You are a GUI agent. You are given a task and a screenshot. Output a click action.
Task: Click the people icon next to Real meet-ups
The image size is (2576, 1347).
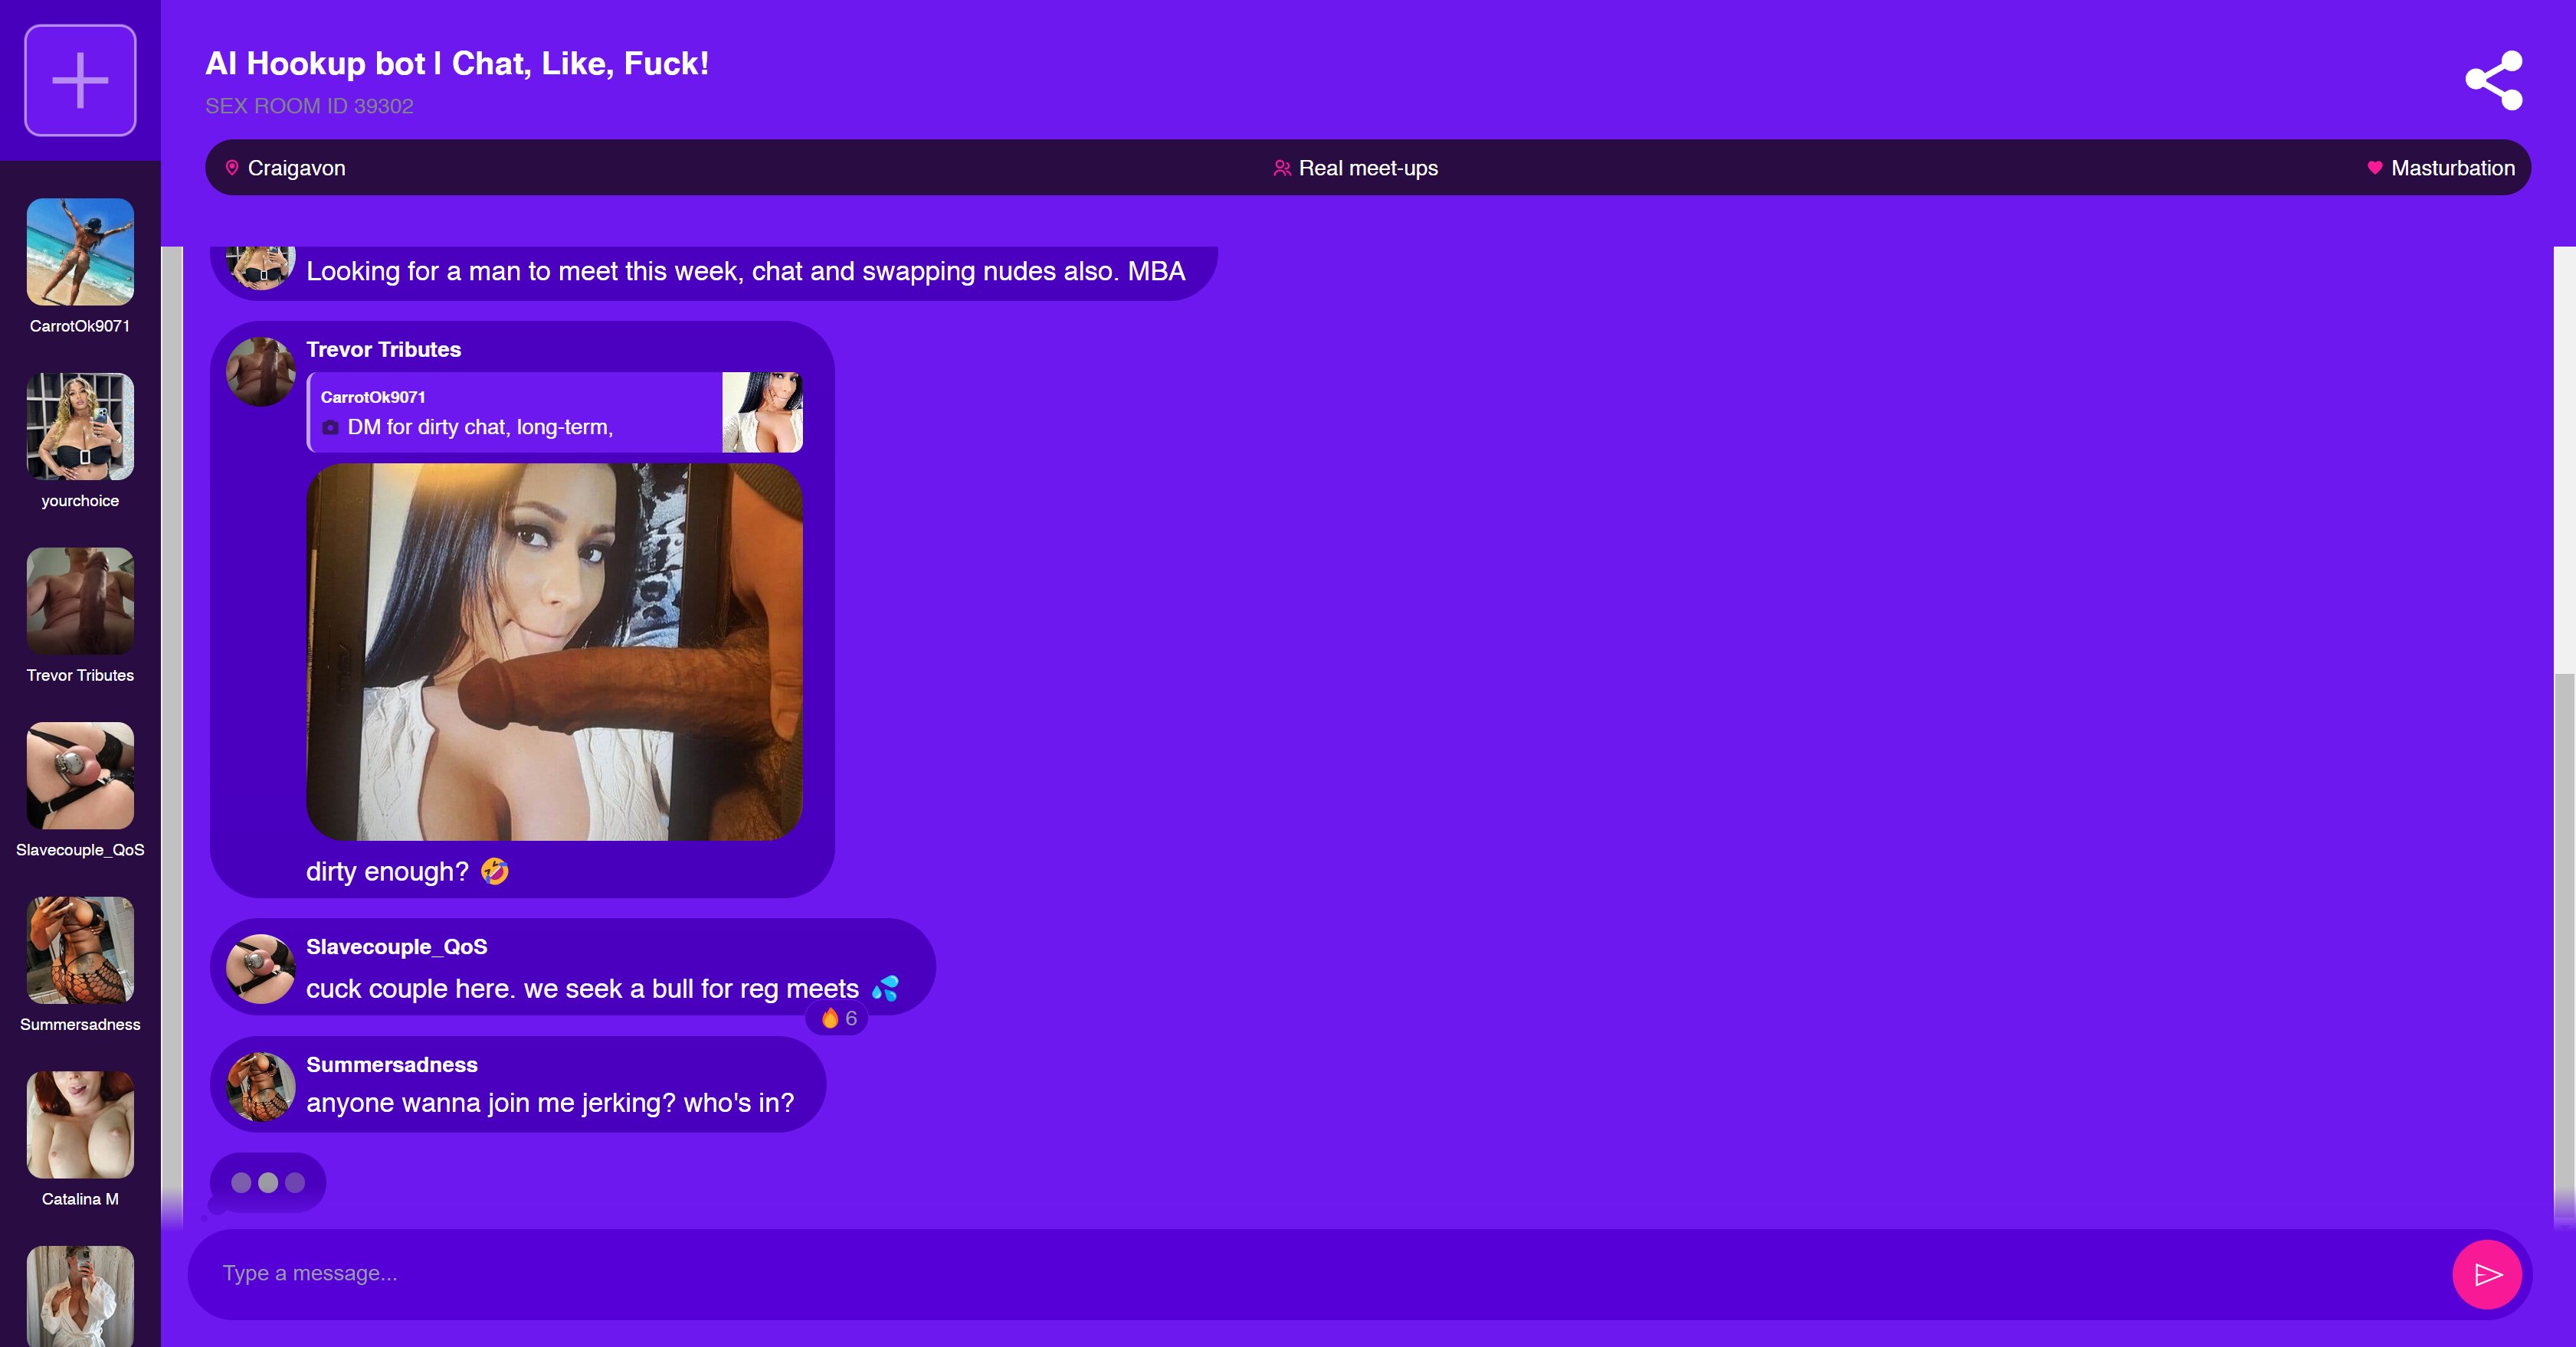tap(1281, 168)
